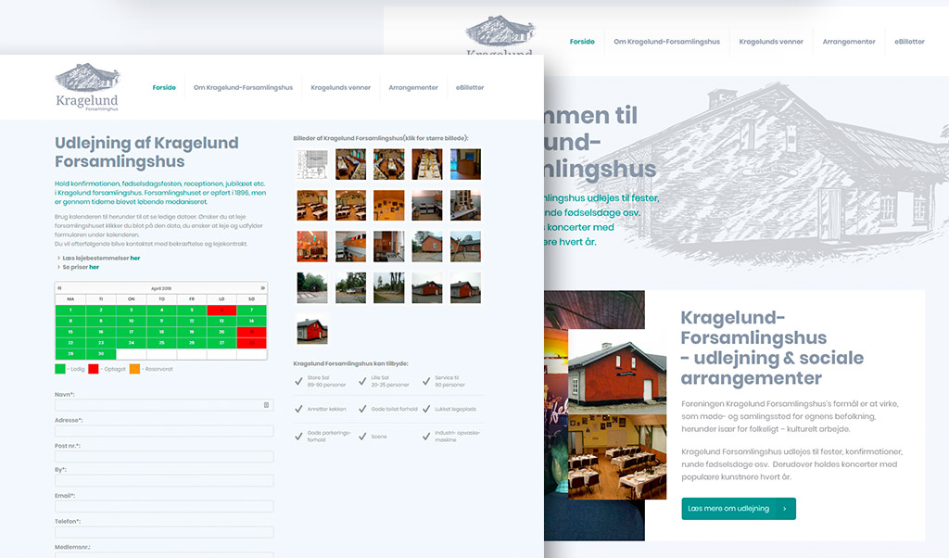Open the pedestrian crossing road thumbnail in the gallery
949x558 pixels.
pos(312,287)
